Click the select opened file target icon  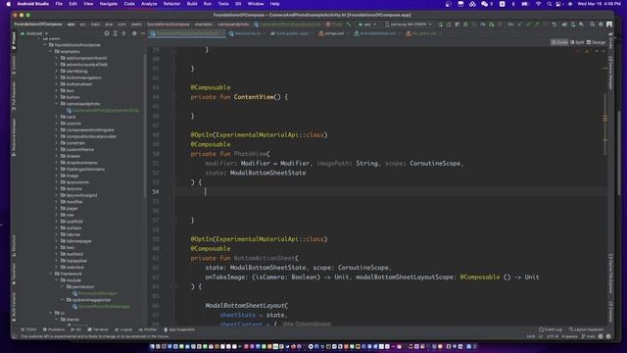[107, 33]
